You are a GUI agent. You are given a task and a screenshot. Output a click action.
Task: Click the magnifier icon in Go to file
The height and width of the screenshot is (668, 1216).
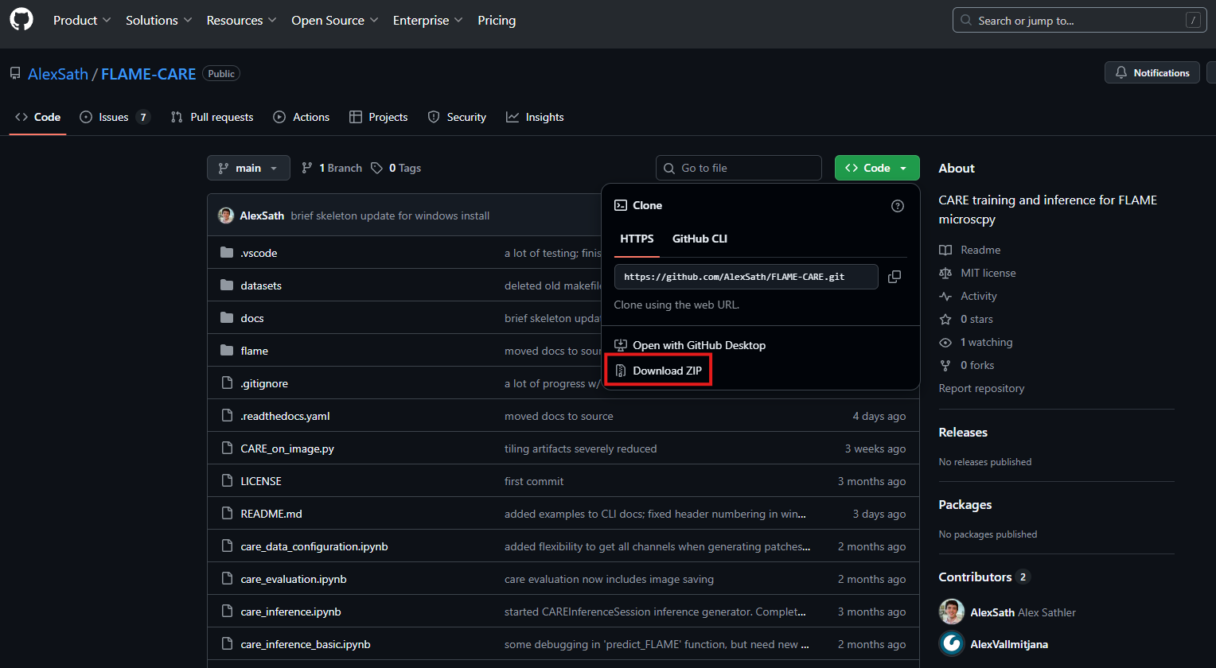coord(669,168)
